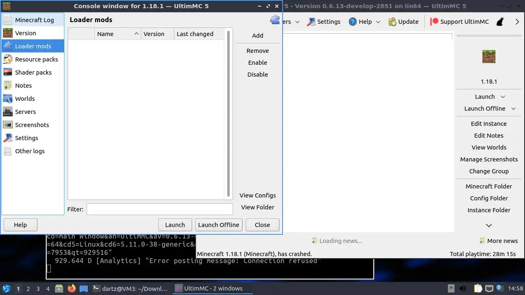525x295 pixels.
Task: Click Edit Notes
Action: click(489, 136)
